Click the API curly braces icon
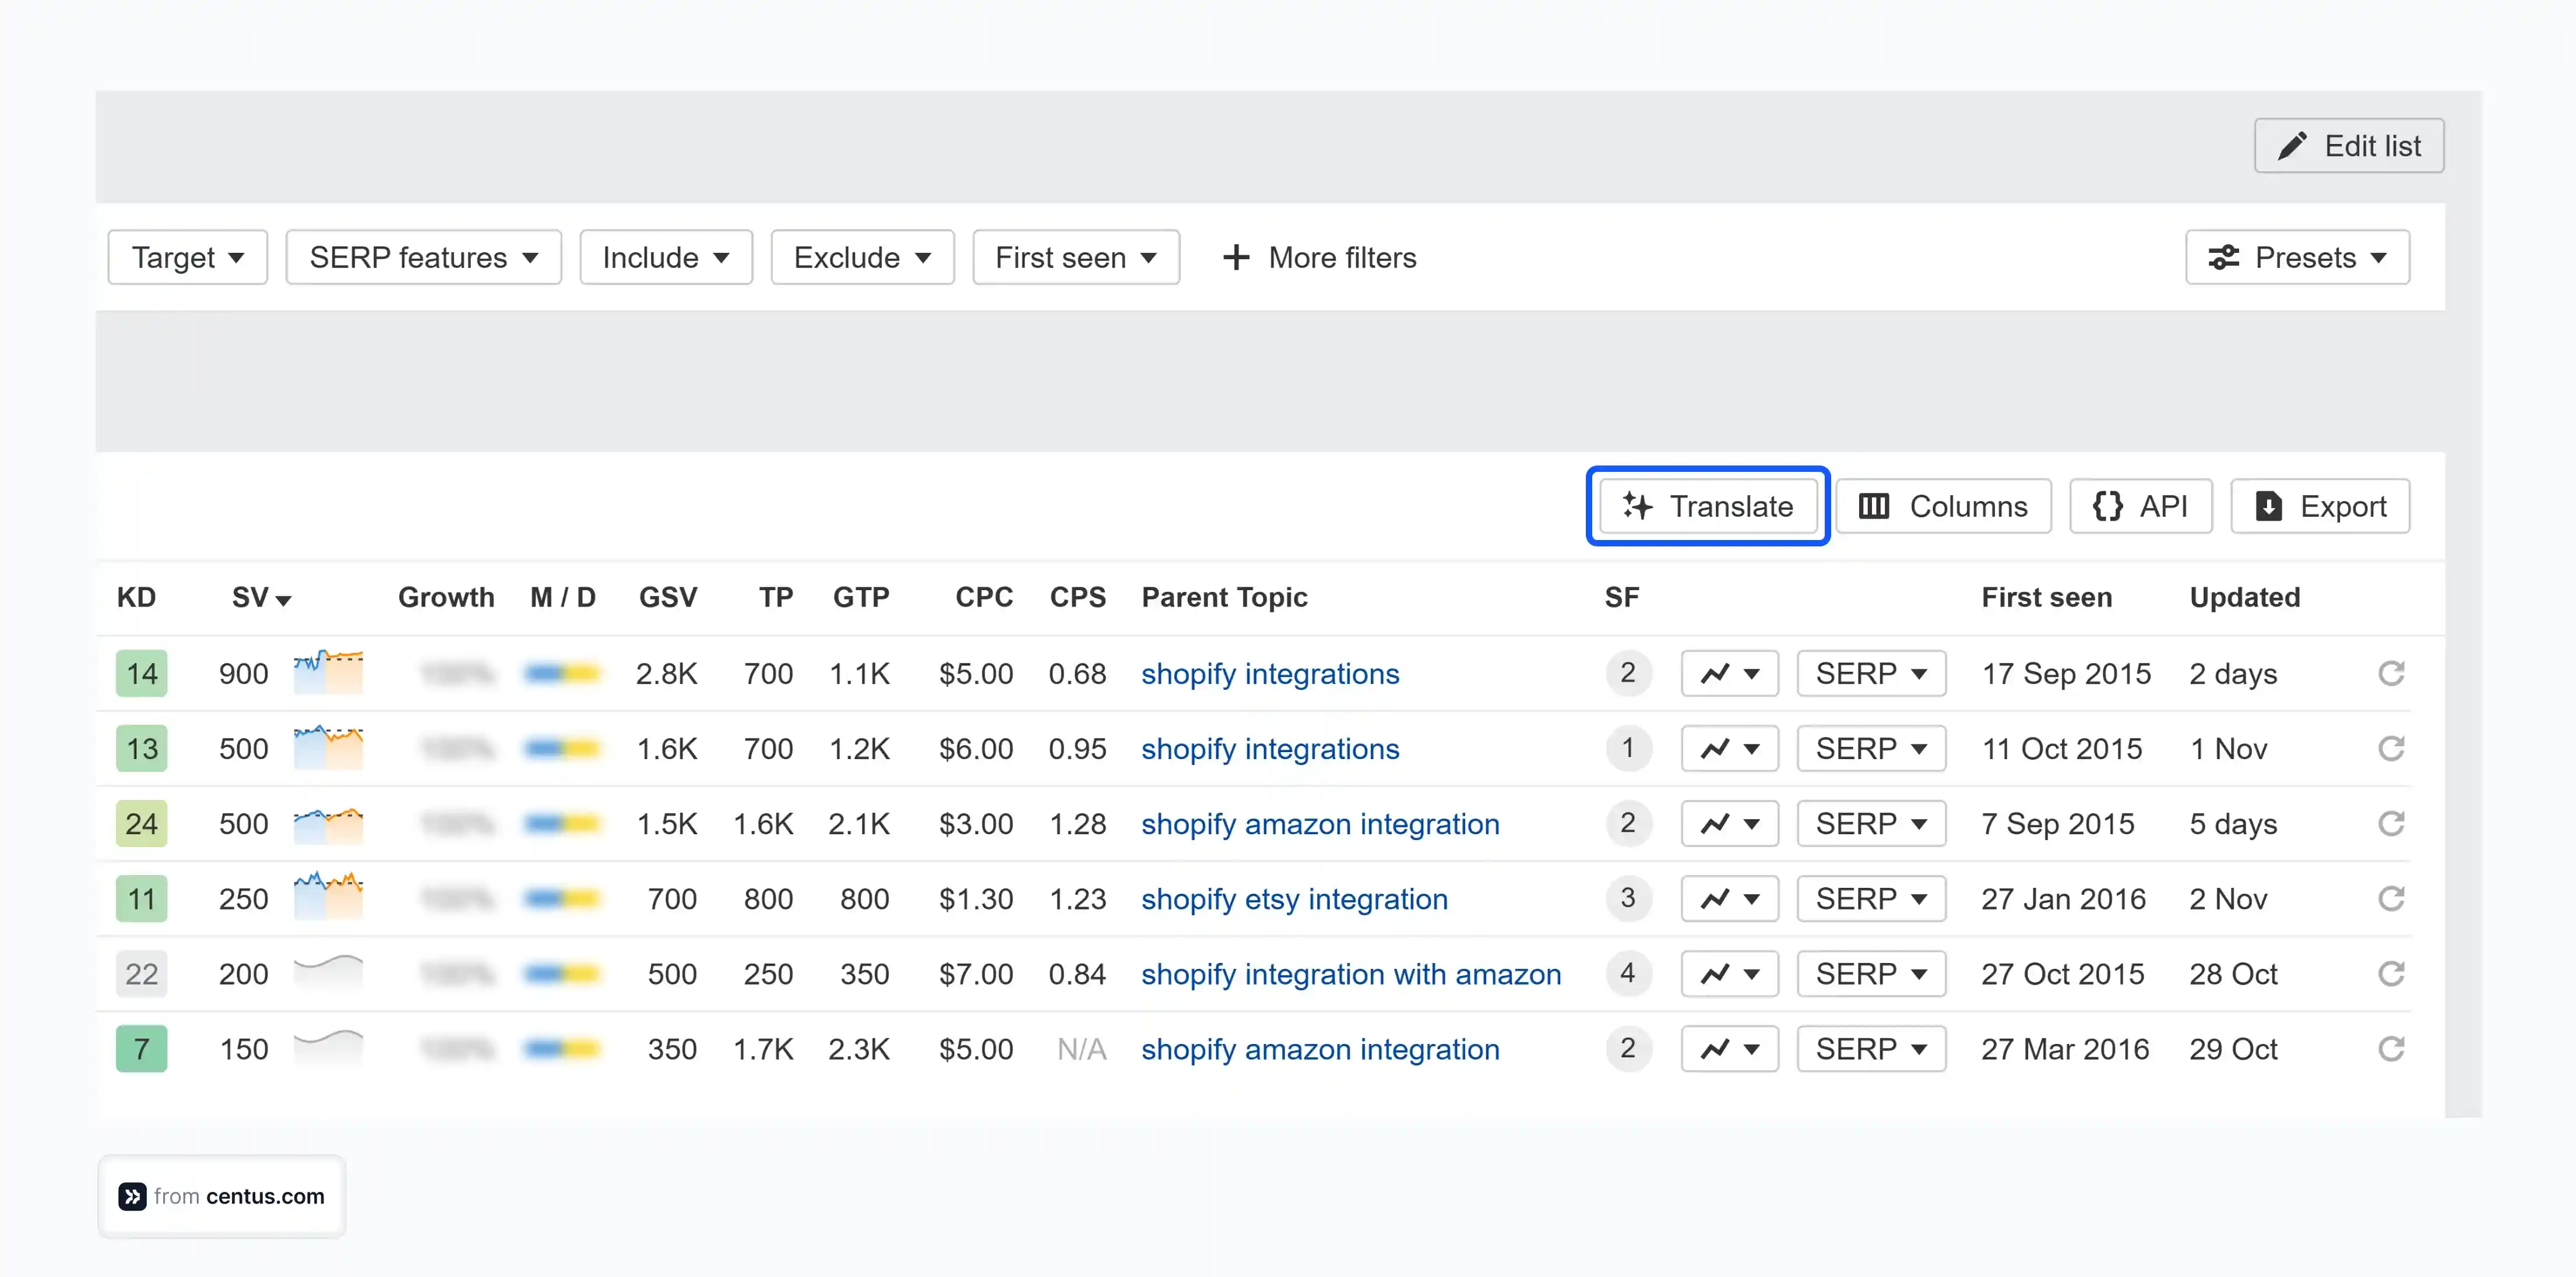The width and height of the screenshot is (2576, 1277). point(2106,507)
